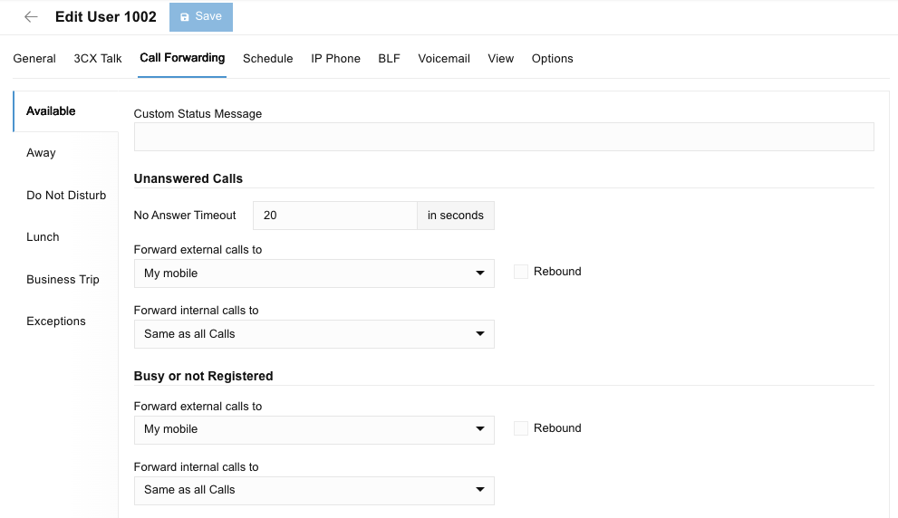Go to the IP Phone tab
The image size is (898, 518).
[x=335, y=59]
